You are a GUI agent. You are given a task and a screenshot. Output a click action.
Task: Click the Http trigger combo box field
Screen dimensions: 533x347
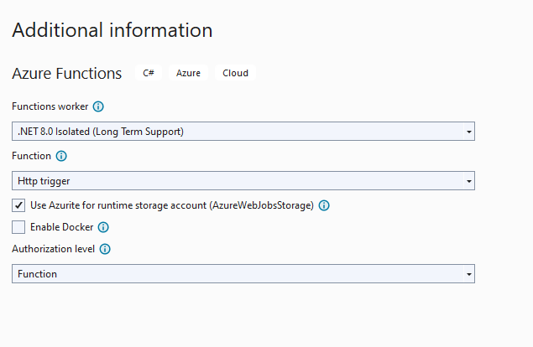pos(243,181)
